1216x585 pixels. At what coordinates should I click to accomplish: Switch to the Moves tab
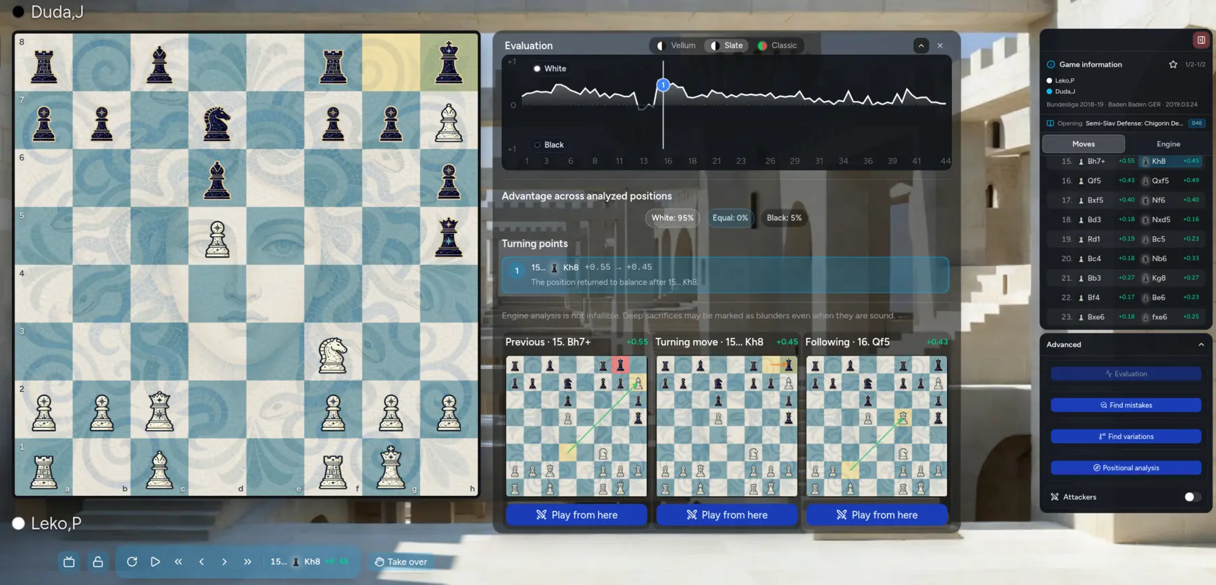coord(1084,144)
